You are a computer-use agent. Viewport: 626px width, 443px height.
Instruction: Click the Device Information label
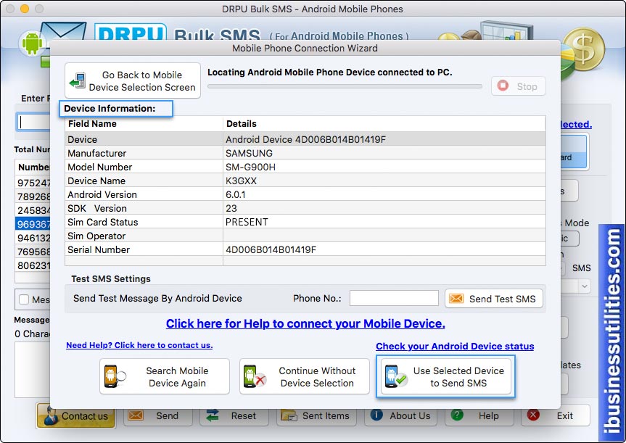[110, 109]
